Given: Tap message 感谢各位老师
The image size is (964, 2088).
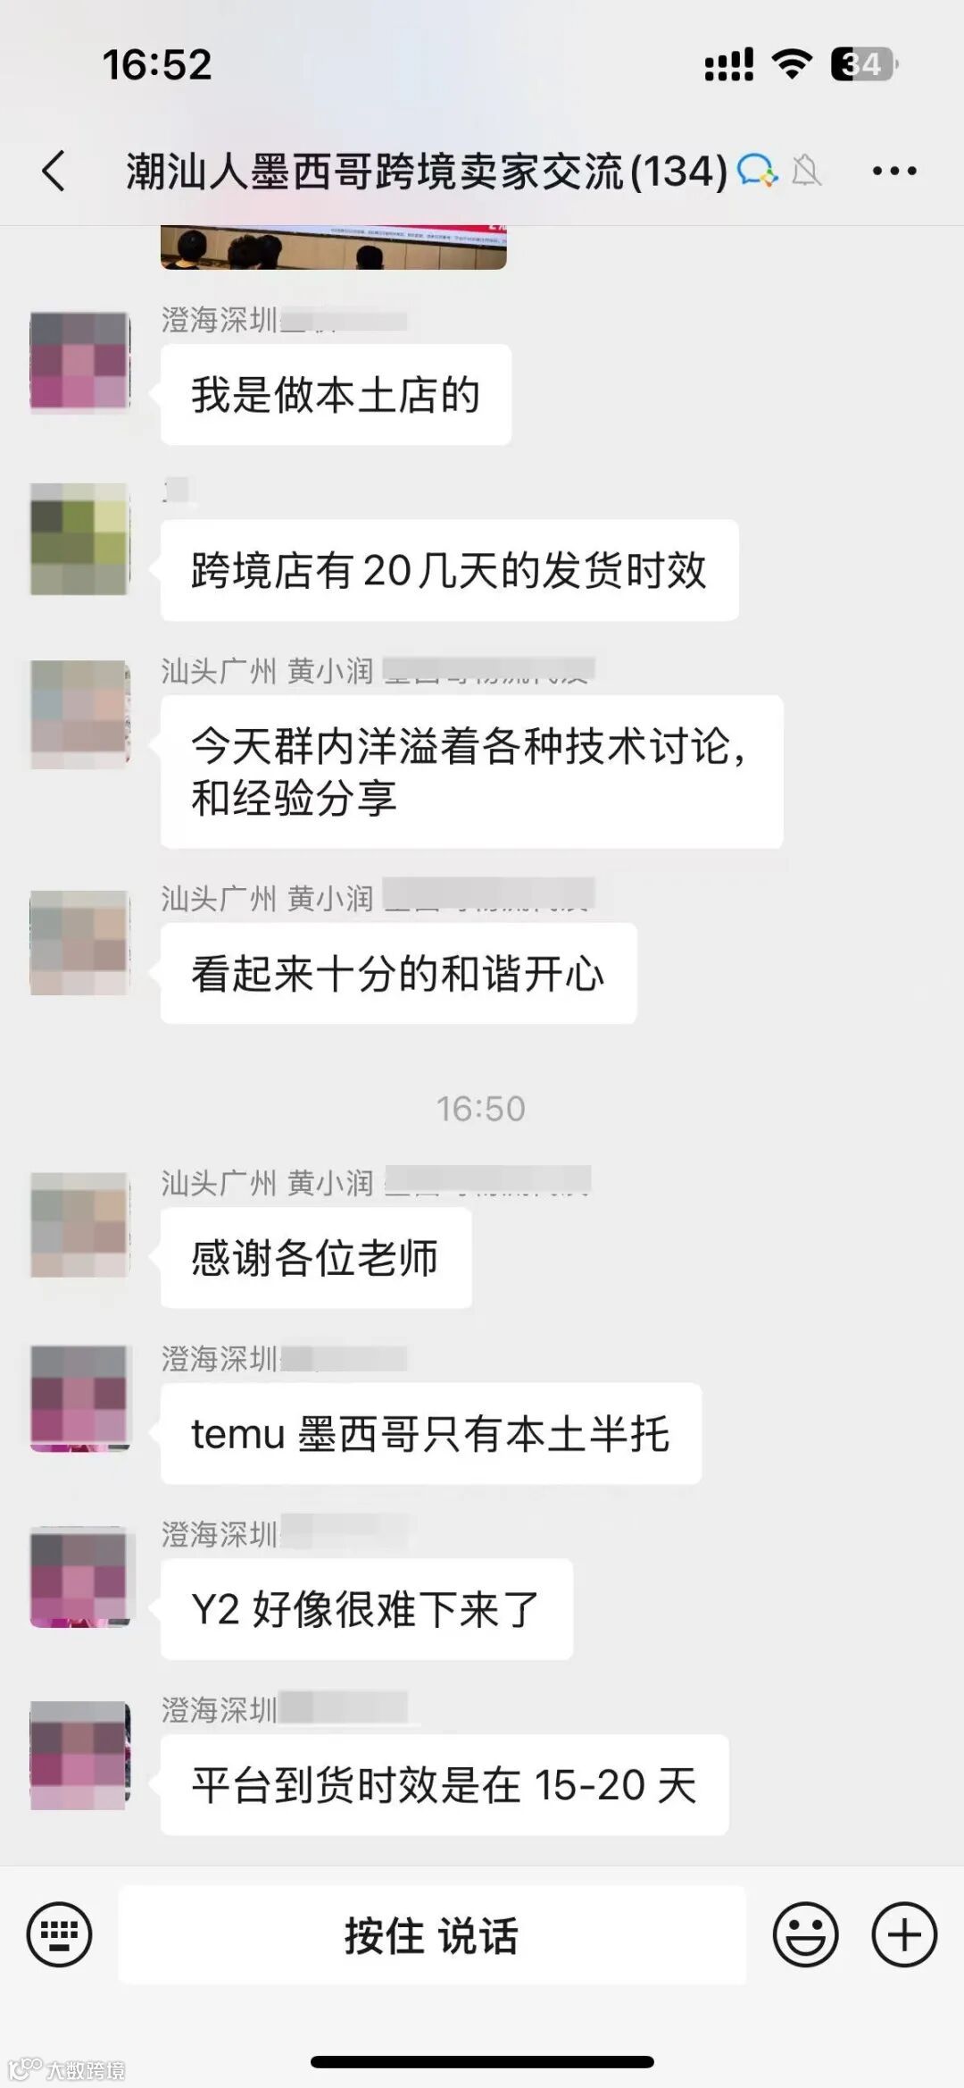Looking at the screenshot, I should pos(316,1258).
